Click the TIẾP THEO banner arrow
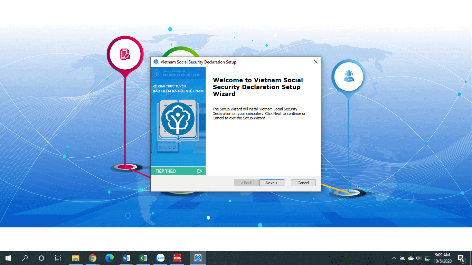Image resolution: width=472 pixels, height=265 pixels. click(x=199, y=171)
